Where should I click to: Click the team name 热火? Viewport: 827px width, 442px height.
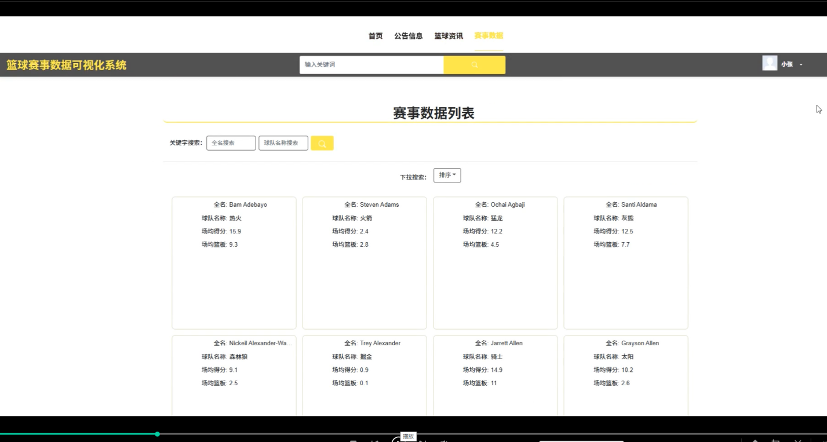coord(235,218)
